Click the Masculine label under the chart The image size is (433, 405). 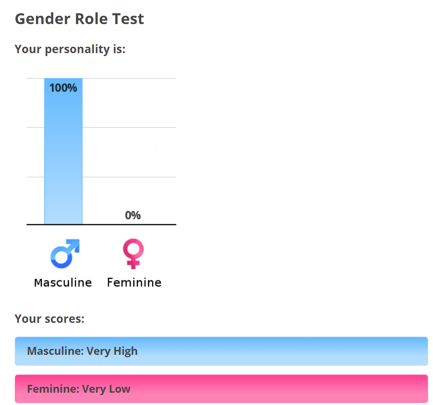(63, 282)
